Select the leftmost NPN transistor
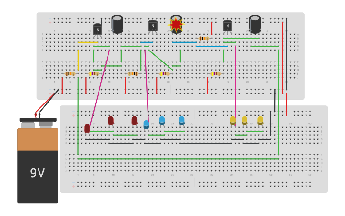Viewport: 345px width, 216px height. (x=98, y=30)
